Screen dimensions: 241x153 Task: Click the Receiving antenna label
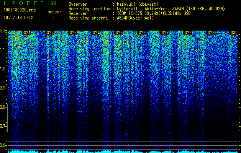pyautogui.click(x=88, y=18)
